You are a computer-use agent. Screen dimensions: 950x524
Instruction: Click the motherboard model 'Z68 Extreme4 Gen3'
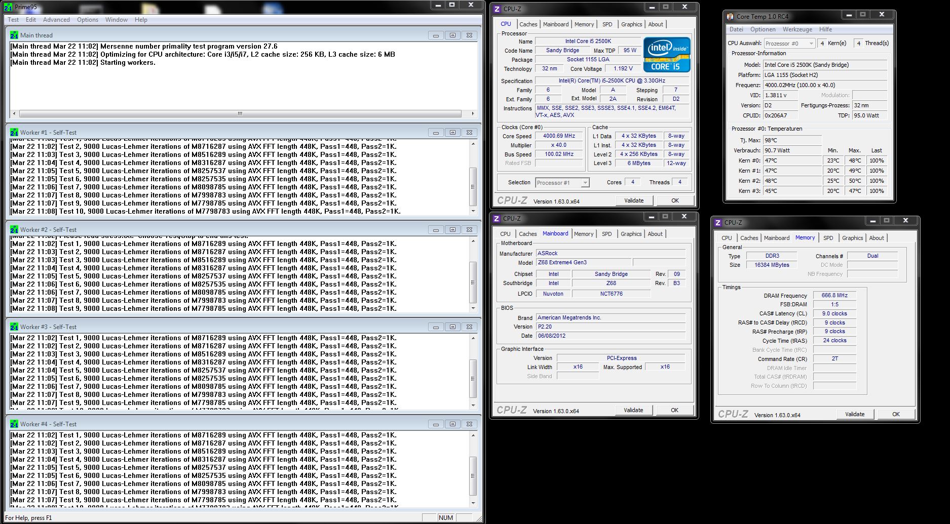point(584,262)
